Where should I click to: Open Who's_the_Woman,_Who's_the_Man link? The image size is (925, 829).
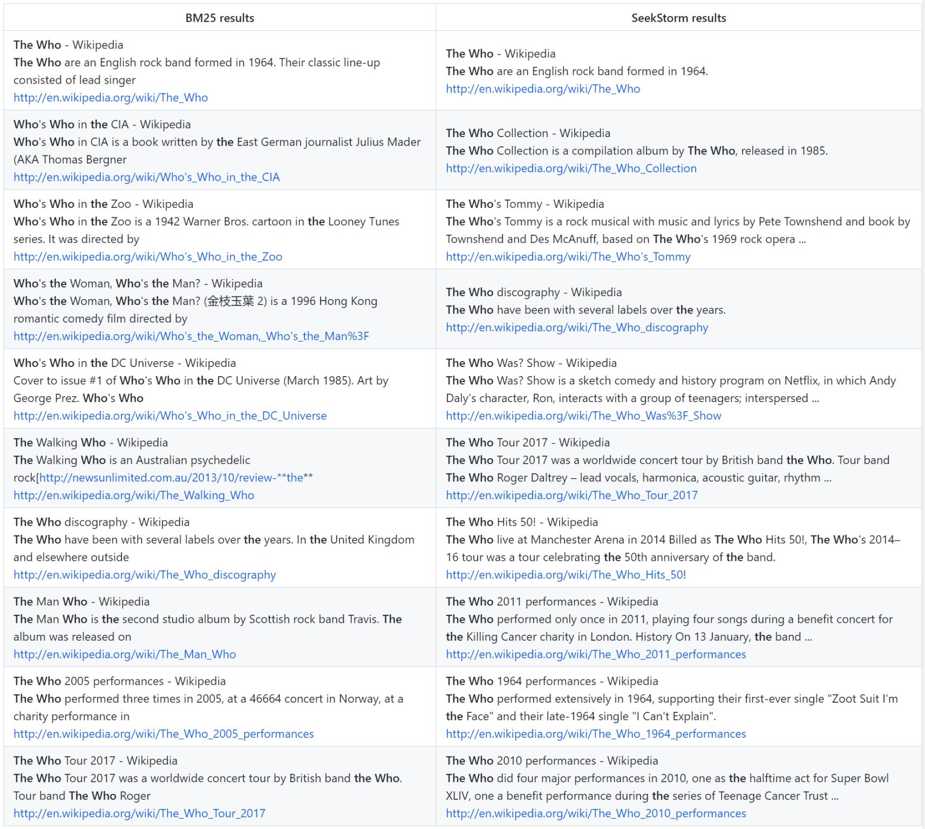192,336
